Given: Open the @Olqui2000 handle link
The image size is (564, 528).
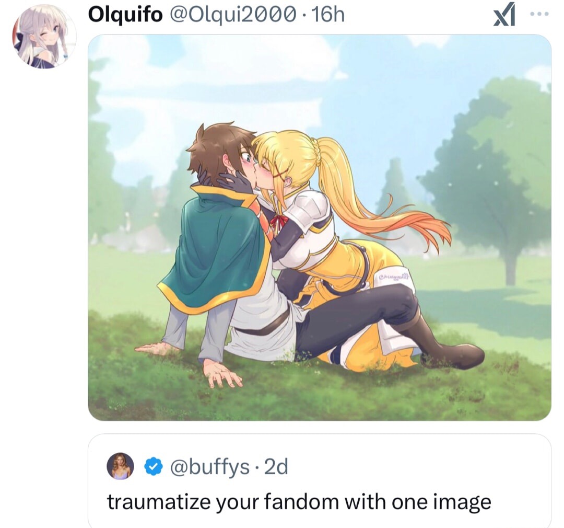Looking at the screenshot, I should point(230,15).
